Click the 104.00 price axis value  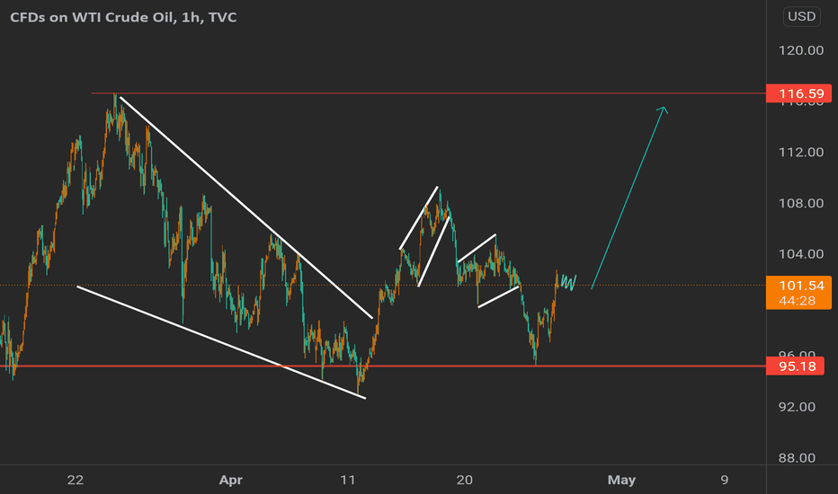pyautogui.click(x=800, y=253)
